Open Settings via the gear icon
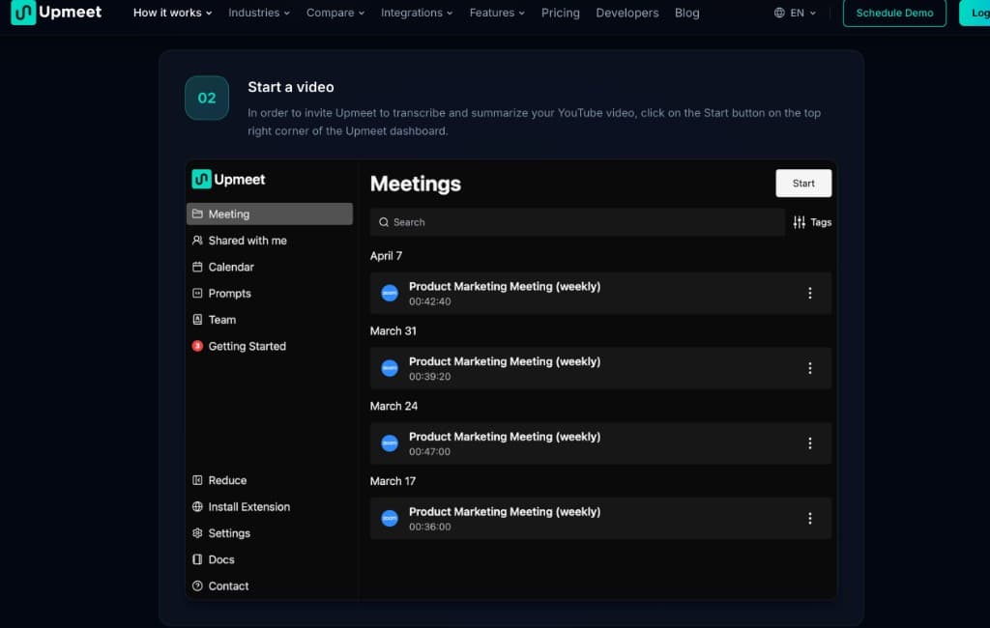990x628 pixels. 196,532
